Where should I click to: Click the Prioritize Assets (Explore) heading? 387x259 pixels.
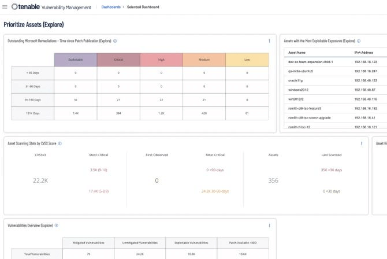coord(34,24)
